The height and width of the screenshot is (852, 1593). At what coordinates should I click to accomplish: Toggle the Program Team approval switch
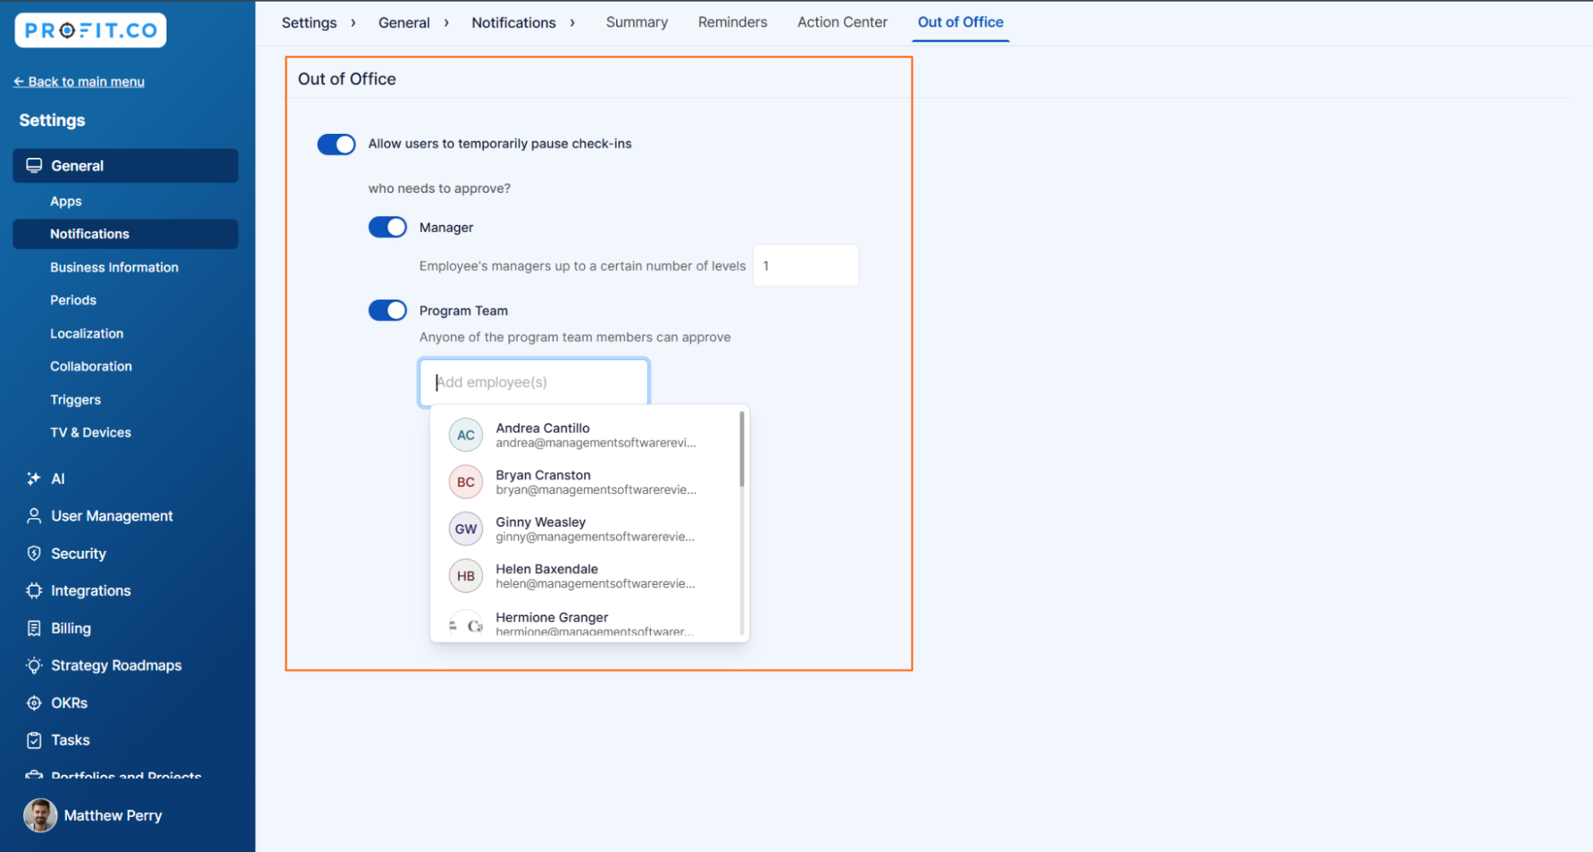pyautogui.click(x=387, y=310)
